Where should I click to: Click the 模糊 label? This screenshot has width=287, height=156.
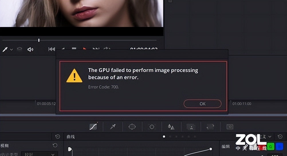4,146
